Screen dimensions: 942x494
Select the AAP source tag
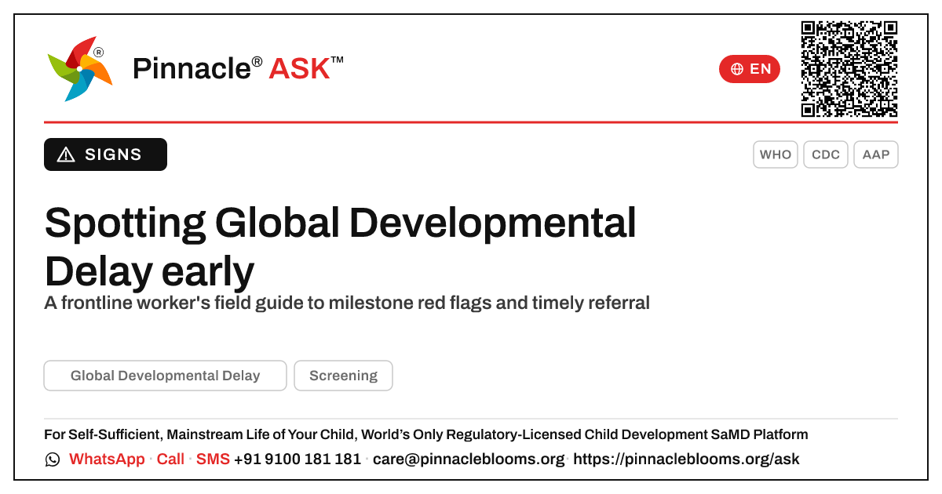(x=876, y=154)
